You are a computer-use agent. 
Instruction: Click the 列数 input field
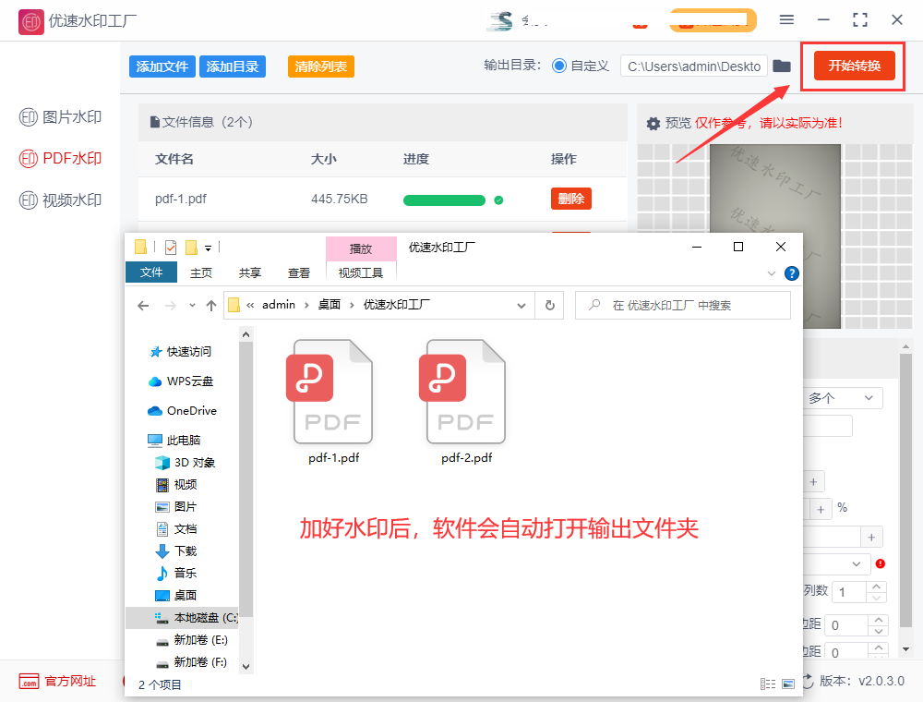point(849,592)
